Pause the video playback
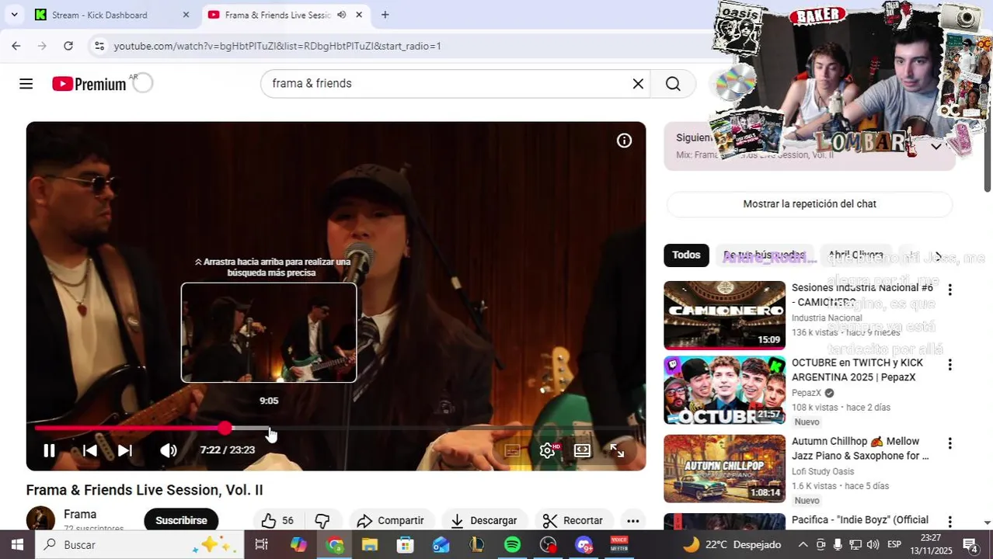 tap(49, 450)
